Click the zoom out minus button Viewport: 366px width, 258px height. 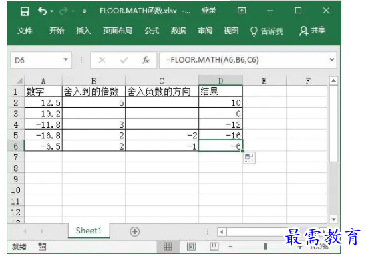(230, 247)
